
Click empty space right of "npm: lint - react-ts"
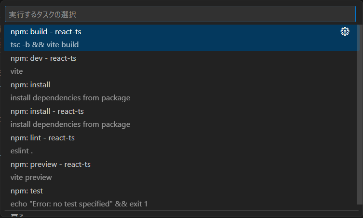[217, 138]
